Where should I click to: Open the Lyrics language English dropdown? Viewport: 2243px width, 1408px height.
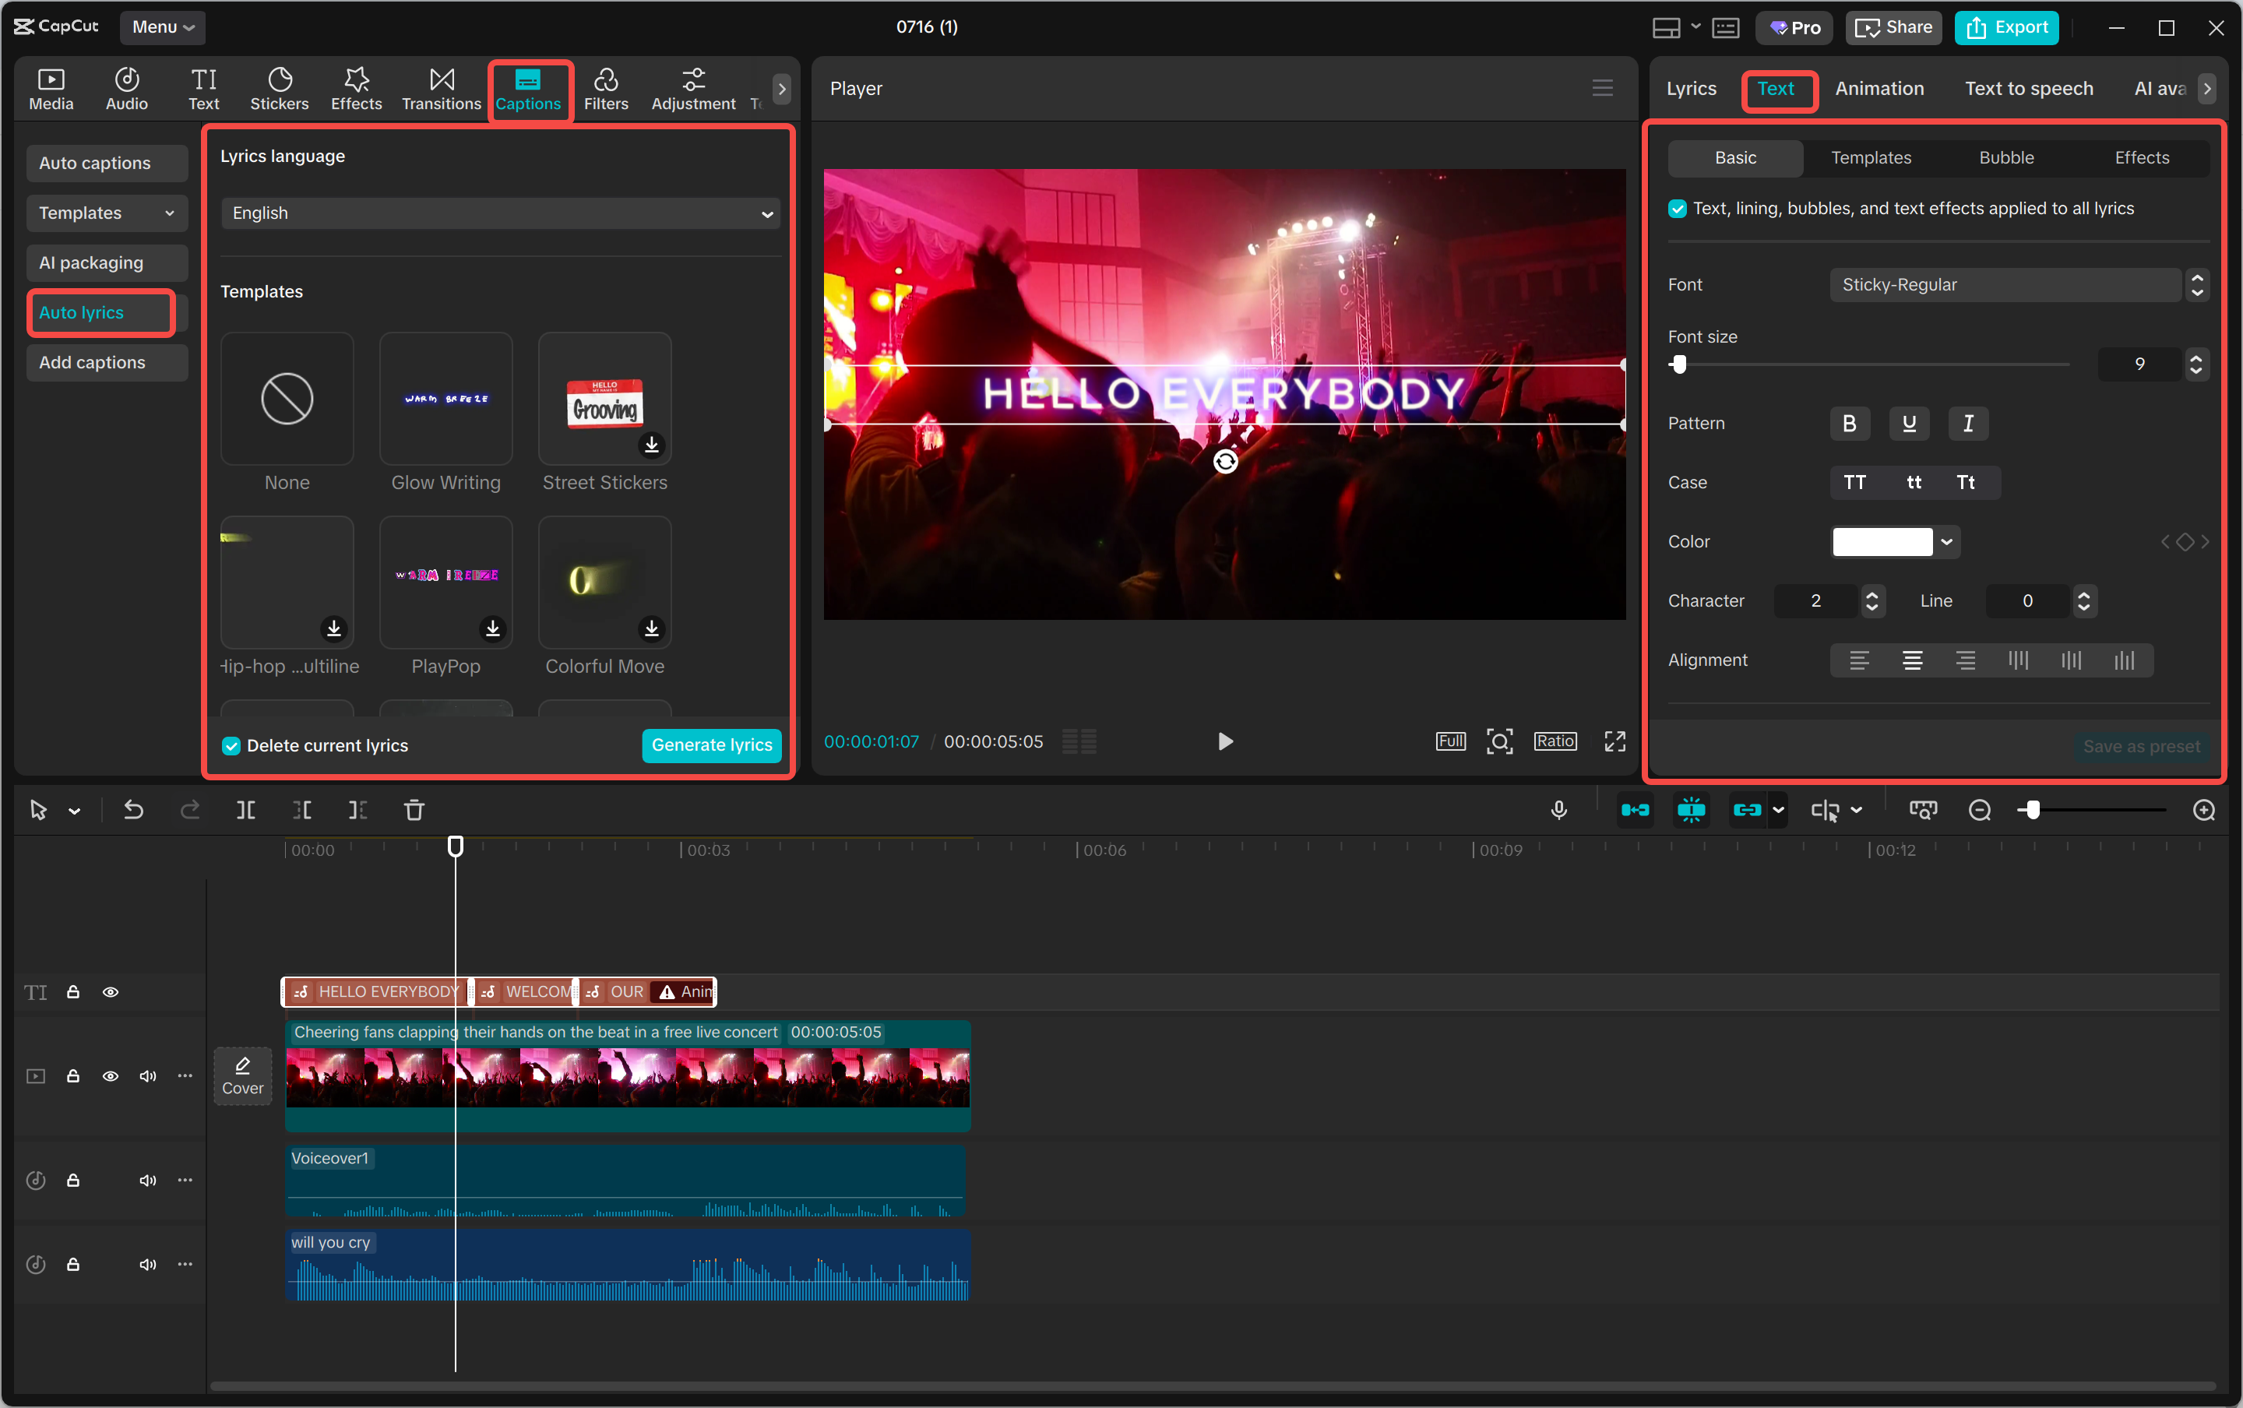[500, 213]
